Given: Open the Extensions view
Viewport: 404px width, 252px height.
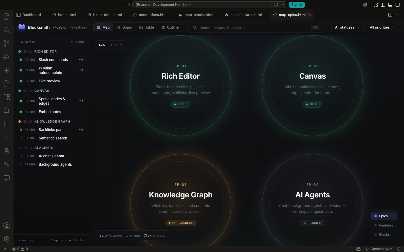Looking at the screenshot, I should point(7,70).
